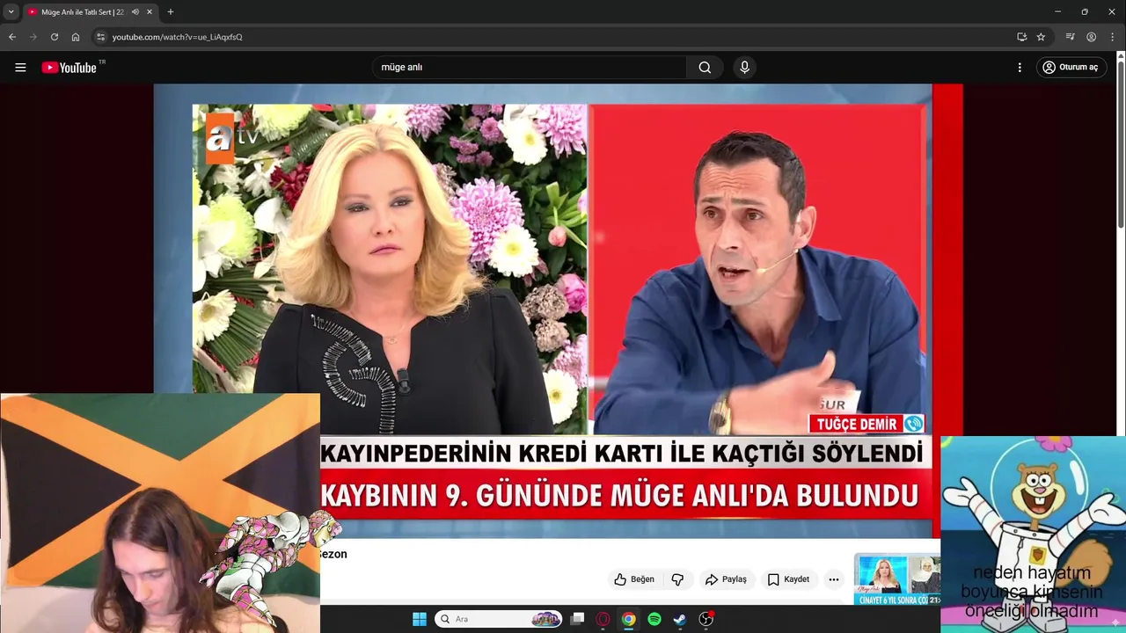Click the search magnifier button next to 'müge anlı'
The image size is (1126, 633).
[705, 68]
